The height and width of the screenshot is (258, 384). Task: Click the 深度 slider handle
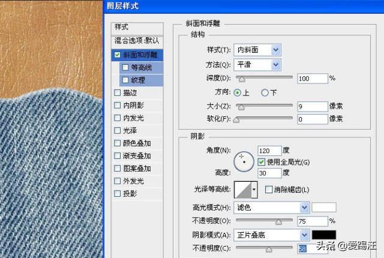242,79
